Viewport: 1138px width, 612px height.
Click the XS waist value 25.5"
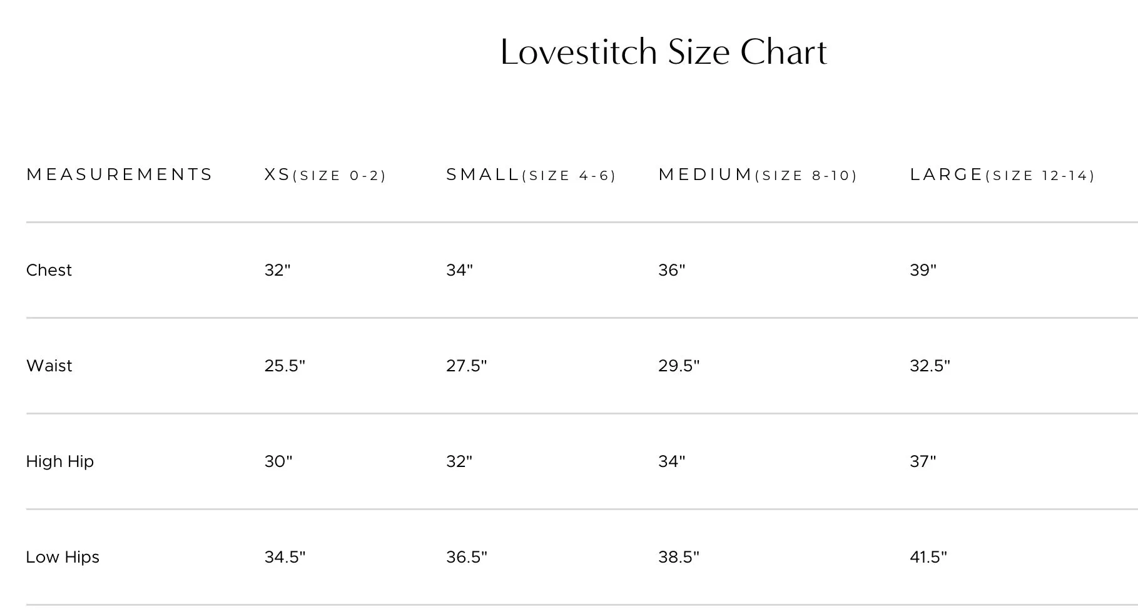tap(285, 366)
